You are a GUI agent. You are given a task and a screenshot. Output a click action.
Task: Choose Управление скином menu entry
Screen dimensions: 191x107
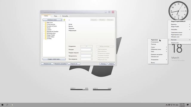coord(177,32)
